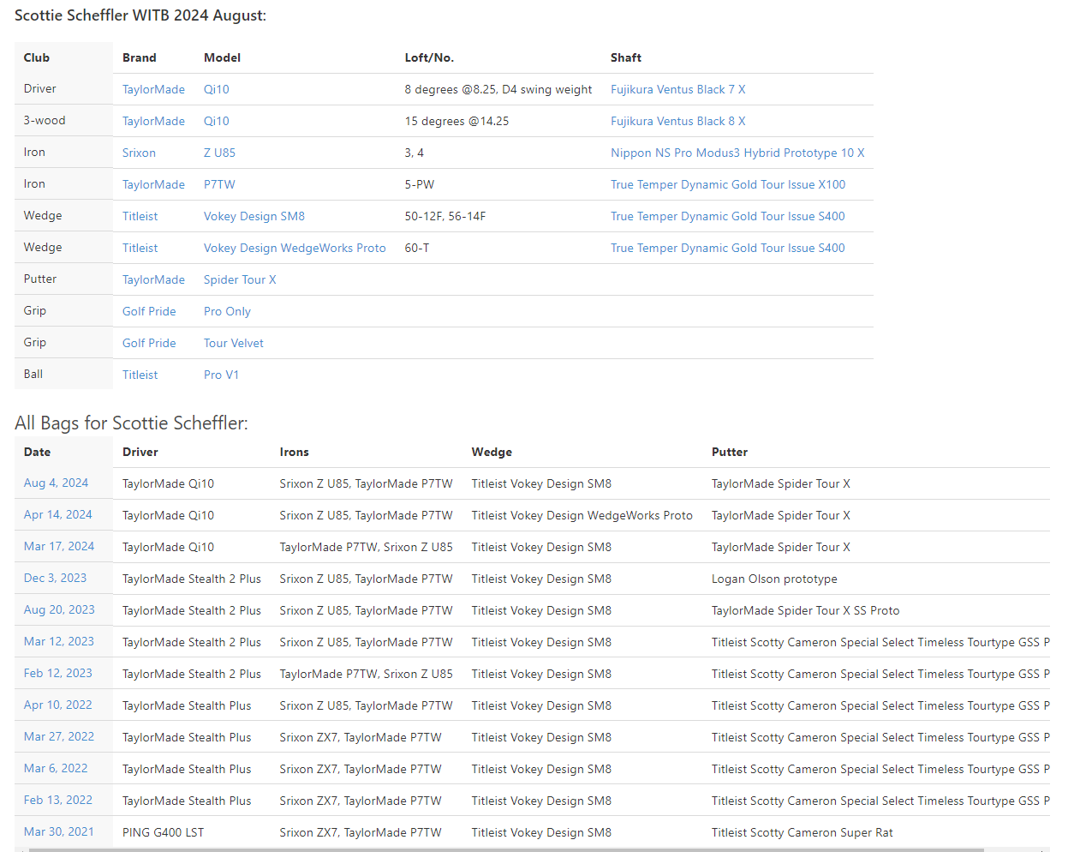
Task: Open the Z U85 model link
Action: coord(219,153)
